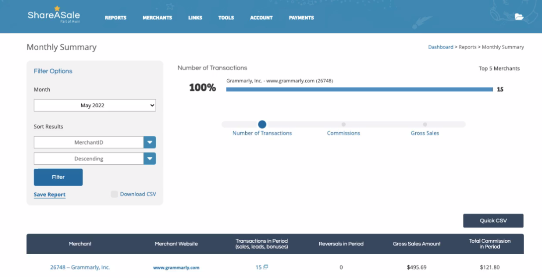This screenshot has width=542, height=278.
Task: Click the MerchantID sort field
Action: pyautogui.click(x=89, y=142)
